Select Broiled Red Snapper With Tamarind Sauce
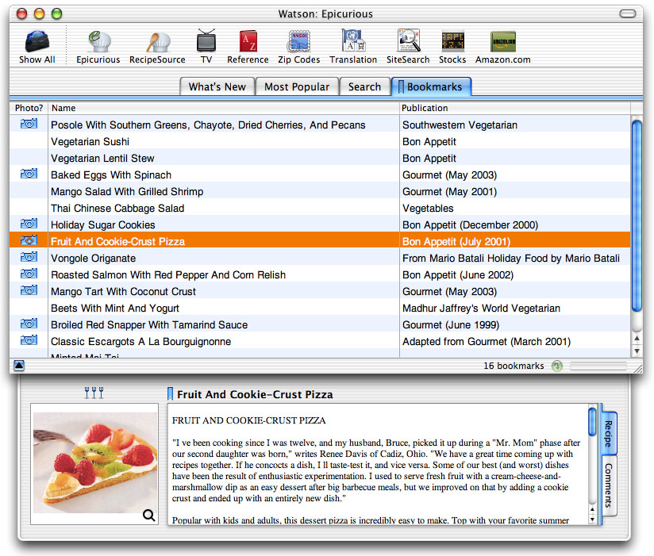Image resolution: width=654 pixels, height=556 pixels. (149, 325)
